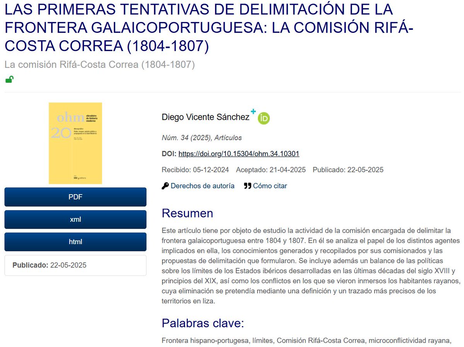Click the yellow ohm journal cover thumbnail
The width and height of the screenshot is (464, 347).
75,143
